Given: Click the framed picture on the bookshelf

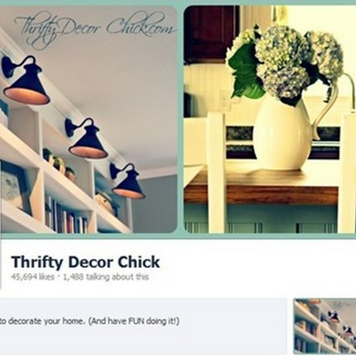Looking at the screenshot, I should pos(16,188).
